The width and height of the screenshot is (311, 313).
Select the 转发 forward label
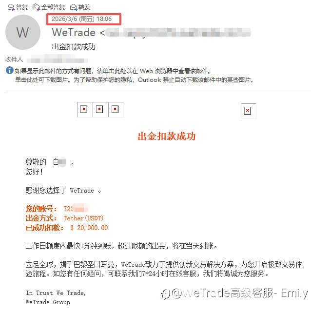84,7
